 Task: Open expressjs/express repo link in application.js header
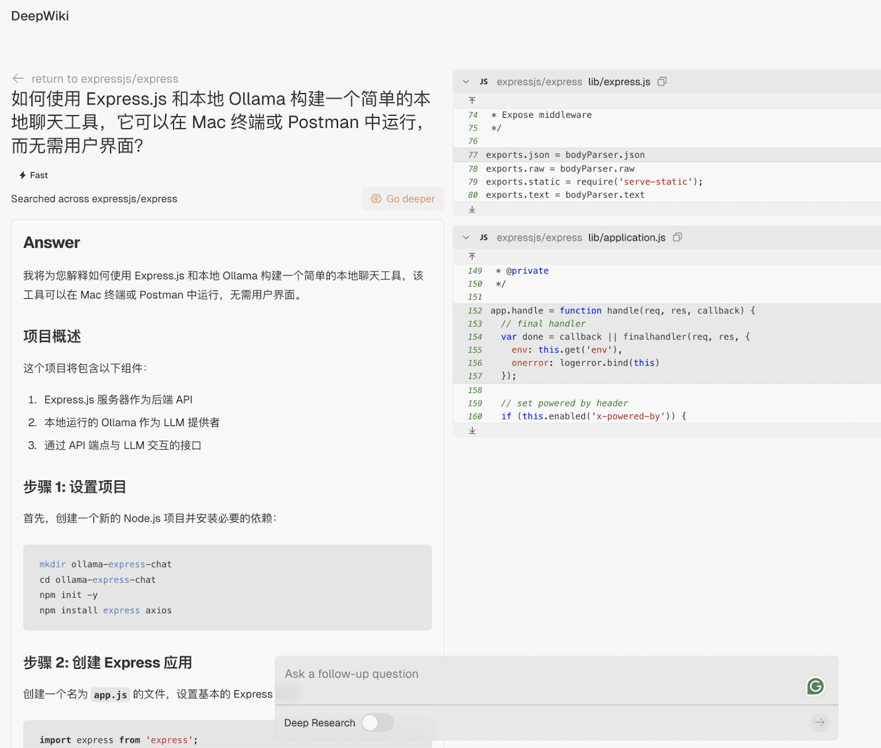click(539, 237)
